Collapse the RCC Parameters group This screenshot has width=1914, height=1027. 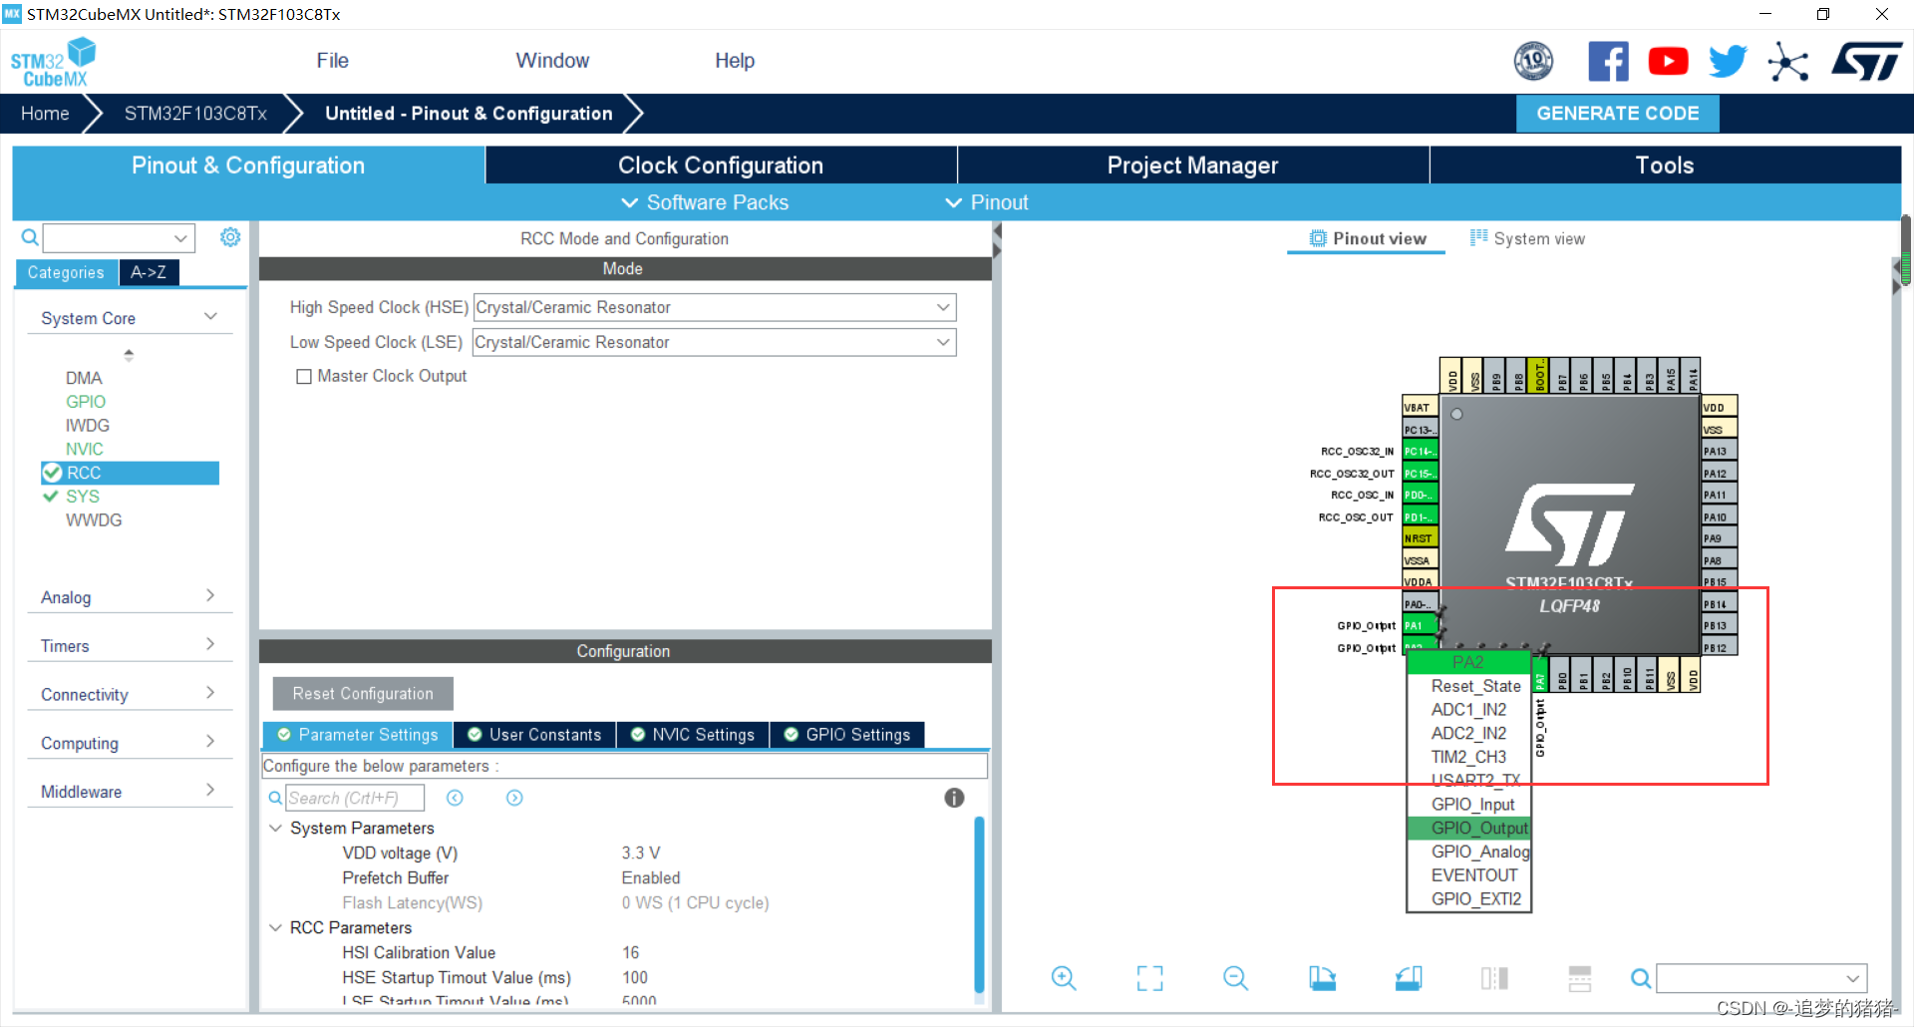276,928
